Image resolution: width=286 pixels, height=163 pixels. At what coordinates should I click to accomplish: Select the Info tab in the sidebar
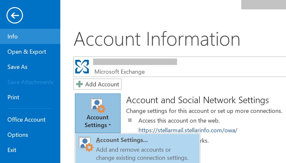click(13, 37)
